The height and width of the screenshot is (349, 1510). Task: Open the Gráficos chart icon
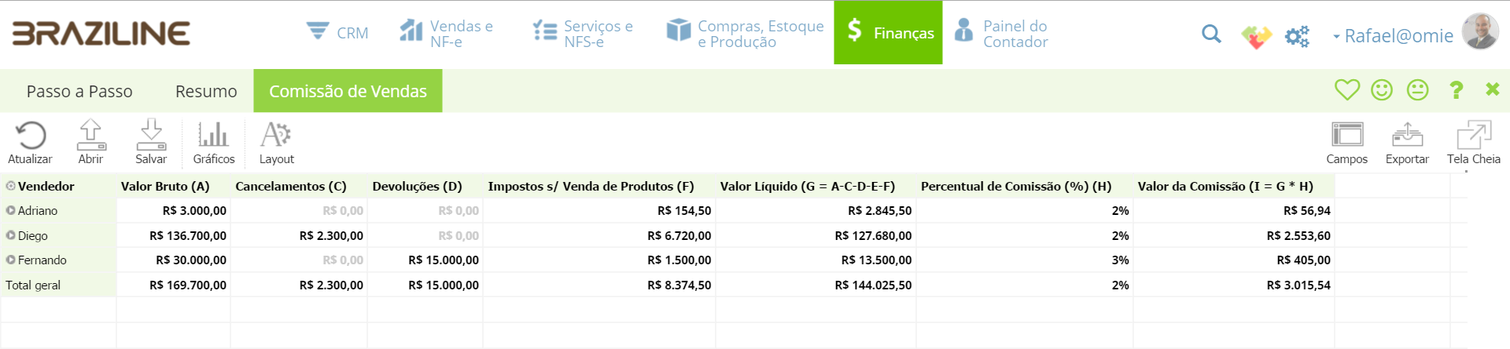213,135
